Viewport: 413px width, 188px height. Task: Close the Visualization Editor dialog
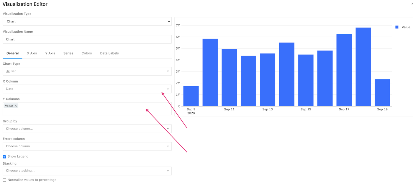[412, 4]
